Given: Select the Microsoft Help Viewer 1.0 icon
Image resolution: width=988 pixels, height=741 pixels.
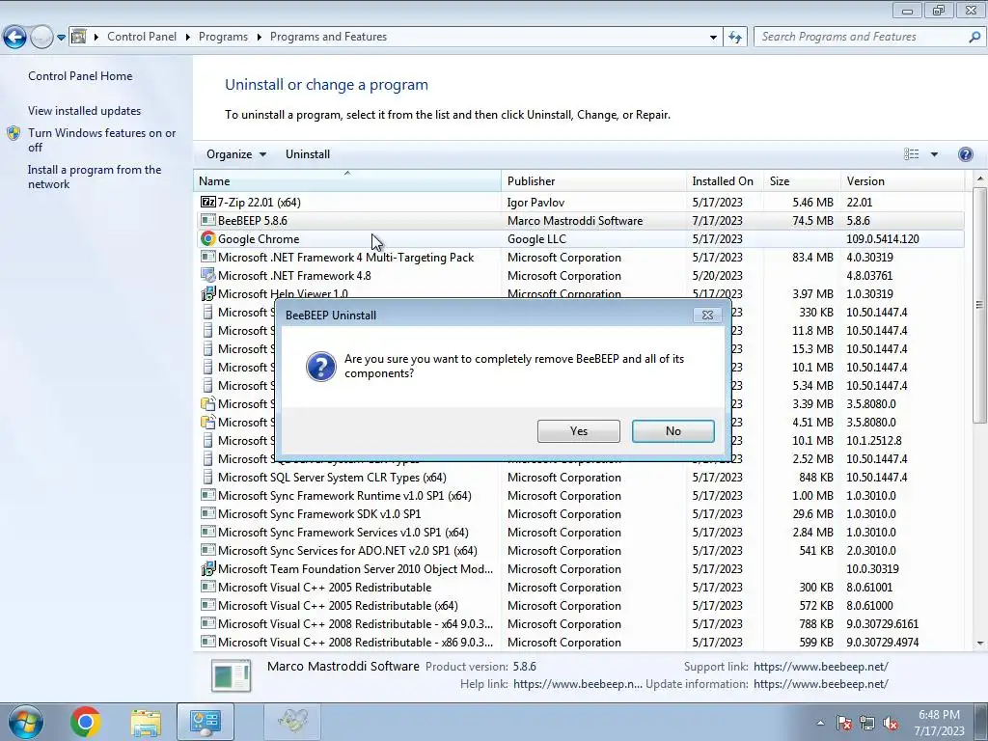Looking at the screenshot, I should (x=207, y=293).
